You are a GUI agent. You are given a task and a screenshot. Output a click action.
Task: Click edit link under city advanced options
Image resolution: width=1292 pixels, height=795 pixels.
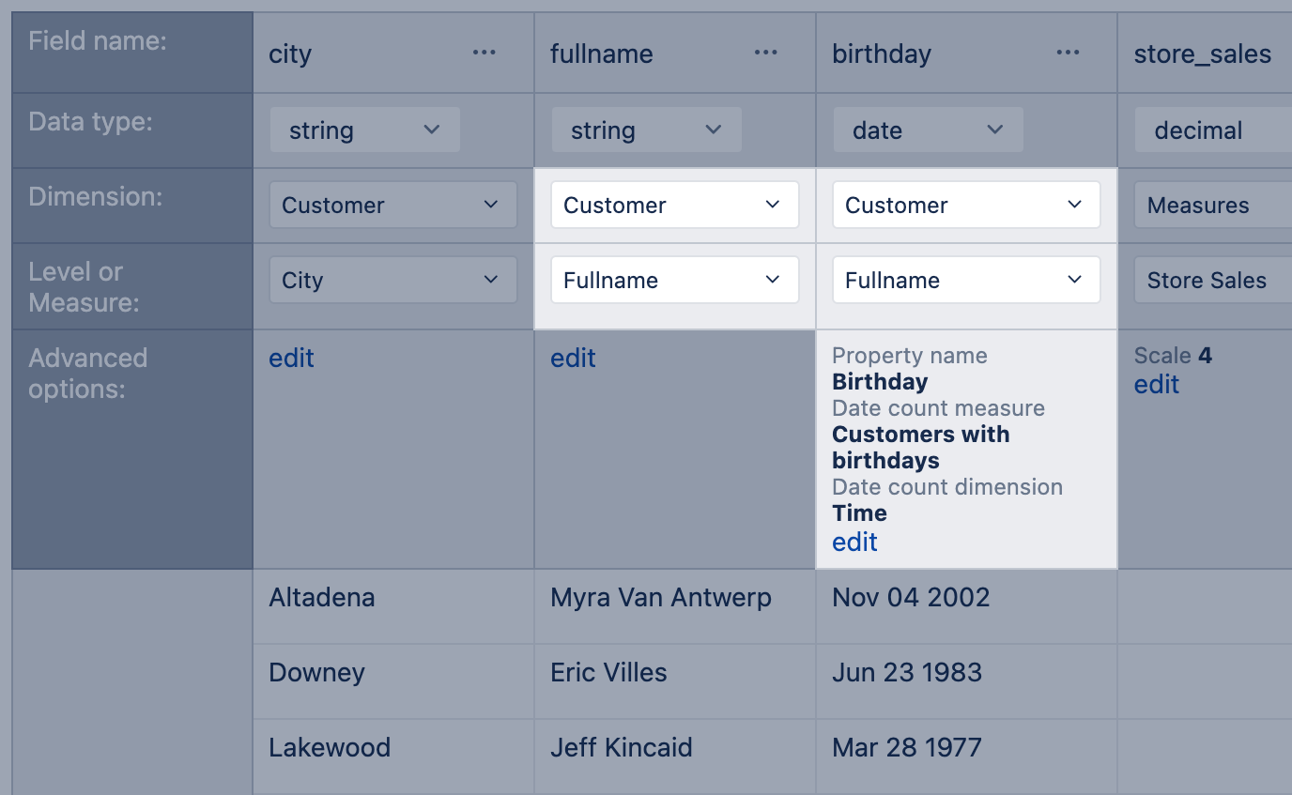pyautogui.click(x=291, y=358)
